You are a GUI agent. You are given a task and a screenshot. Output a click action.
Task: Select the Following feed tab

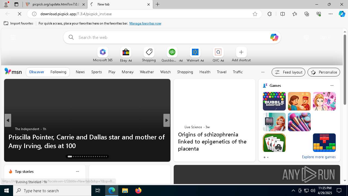(58, 72)
